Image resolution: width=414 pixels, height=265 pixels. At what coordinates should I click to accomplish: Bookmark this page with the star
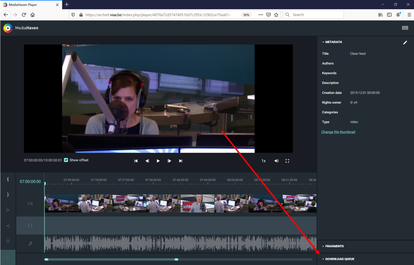point(276,15)
